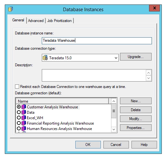Click into the Database instance name field
The width and height of the screenshot is (165, 159).
(x=97, y=41)
